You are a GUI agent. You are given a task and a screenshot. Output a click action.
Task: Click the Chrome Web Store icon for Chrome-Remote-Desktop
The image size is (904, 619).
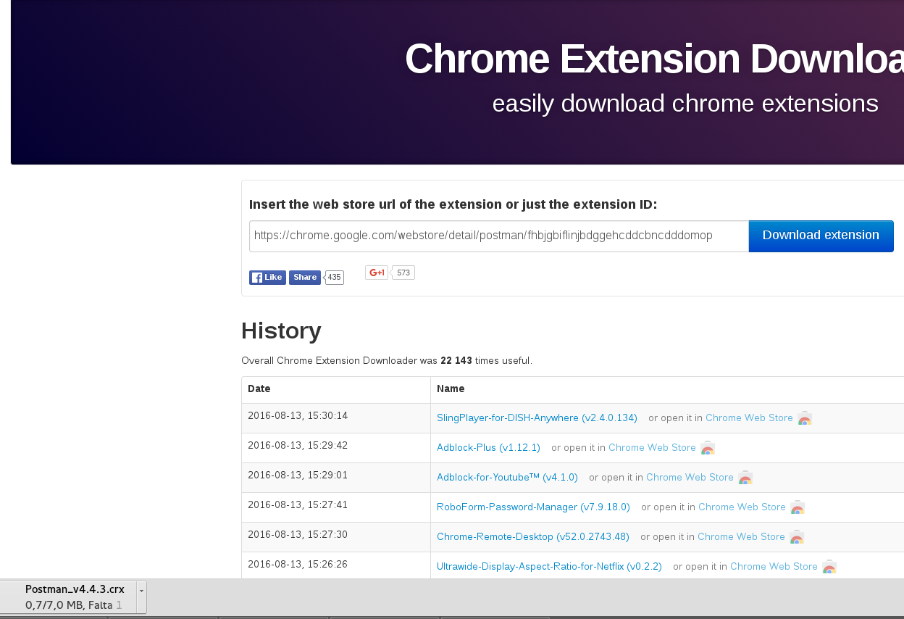coord(797,537)
